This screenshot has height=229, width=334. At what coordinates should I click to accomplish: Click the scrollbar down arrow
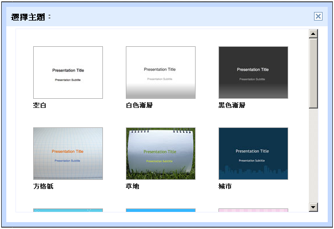[313, 207]
